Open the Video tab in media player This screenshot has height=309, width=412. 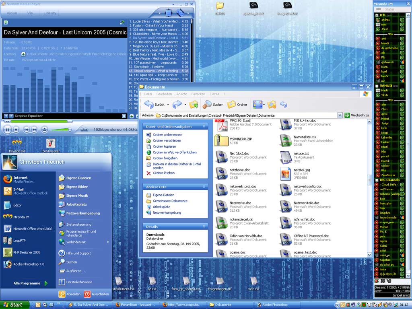(x=12, y=13)
